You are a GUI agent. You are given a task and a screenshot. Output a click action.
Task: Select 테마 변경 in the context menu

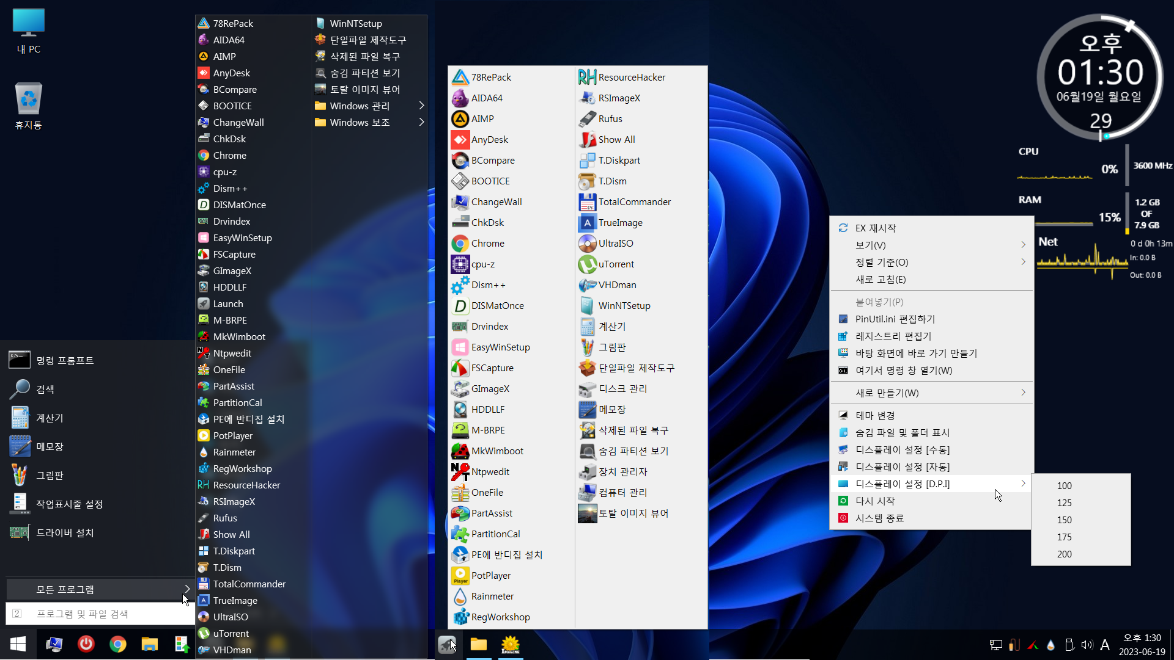point(932,415)
